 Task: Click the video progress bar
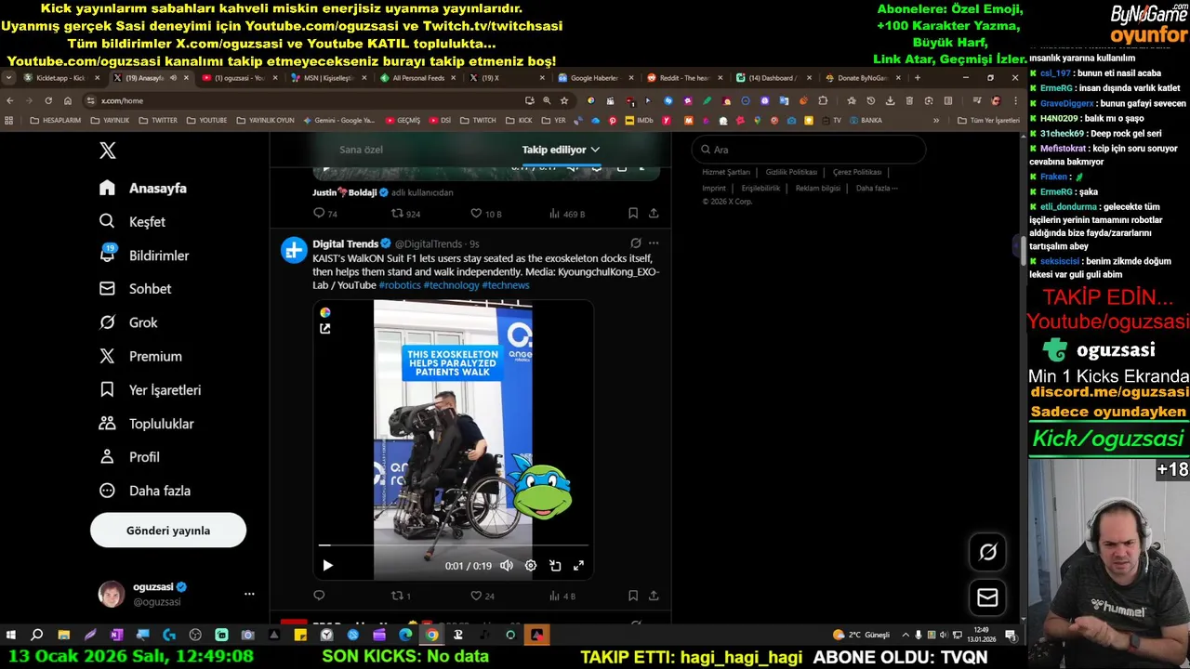453,545
